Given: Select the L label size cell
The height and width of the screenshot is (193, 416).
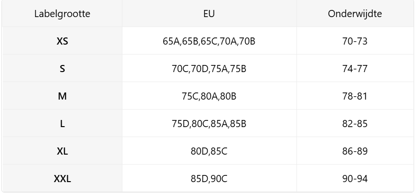Looking at the screenshot, I should pos(62,124).
